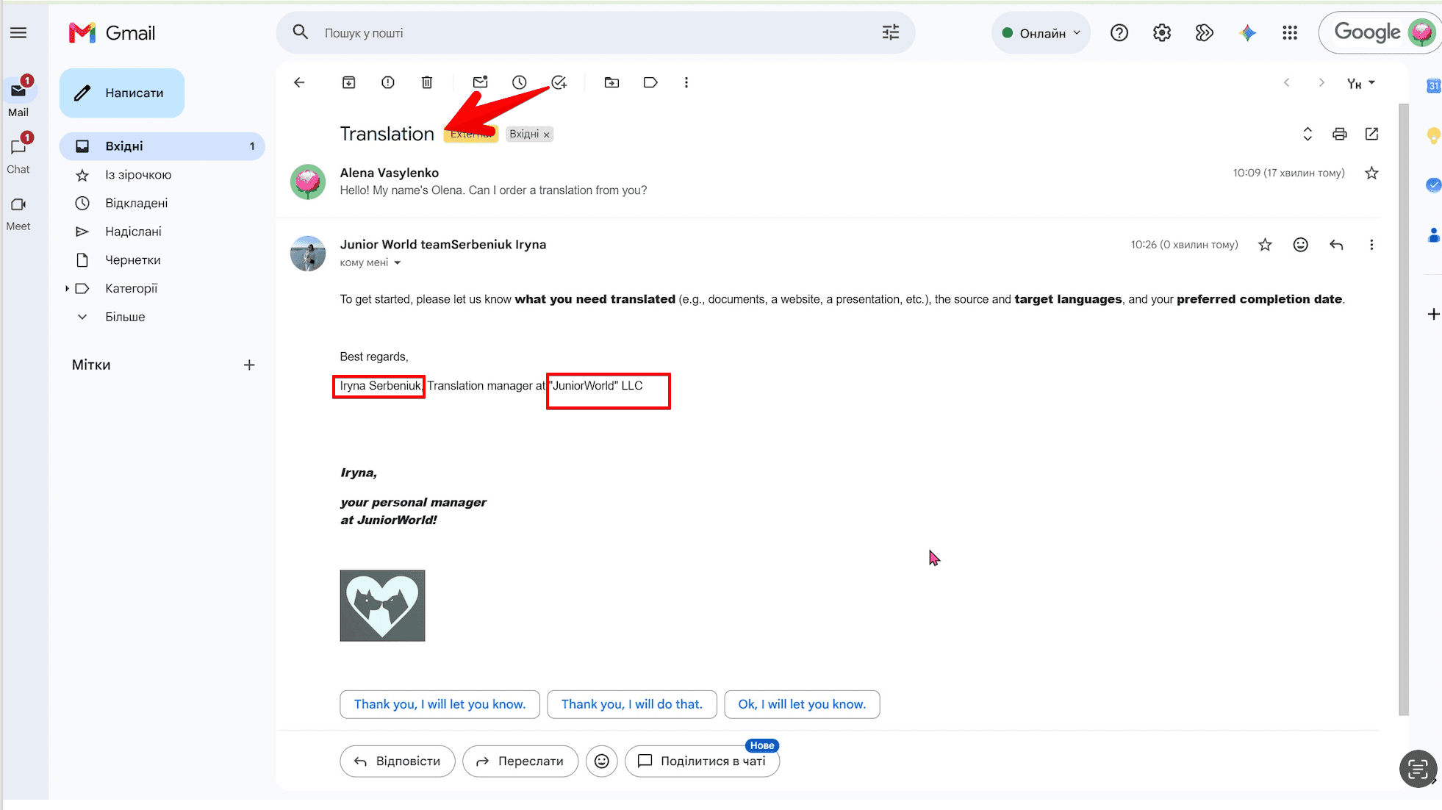1442x810 pixels.
Task: Open search filter options in search bar
Action: pyautogui.click(x=891, y=32)
